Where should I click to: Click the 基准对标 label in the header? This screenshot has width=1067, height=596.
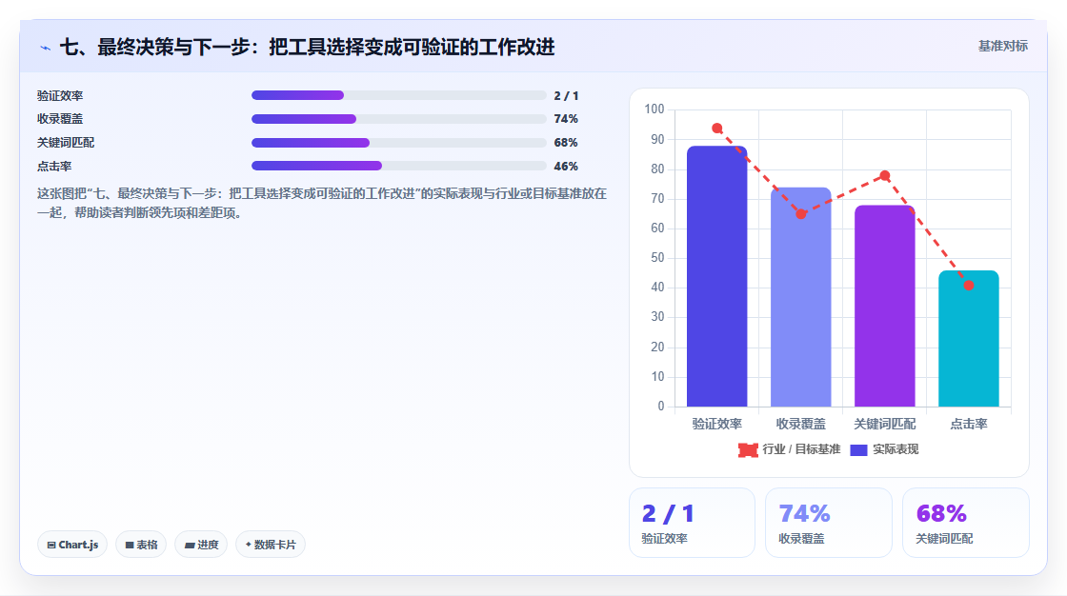click(1002, 47)
